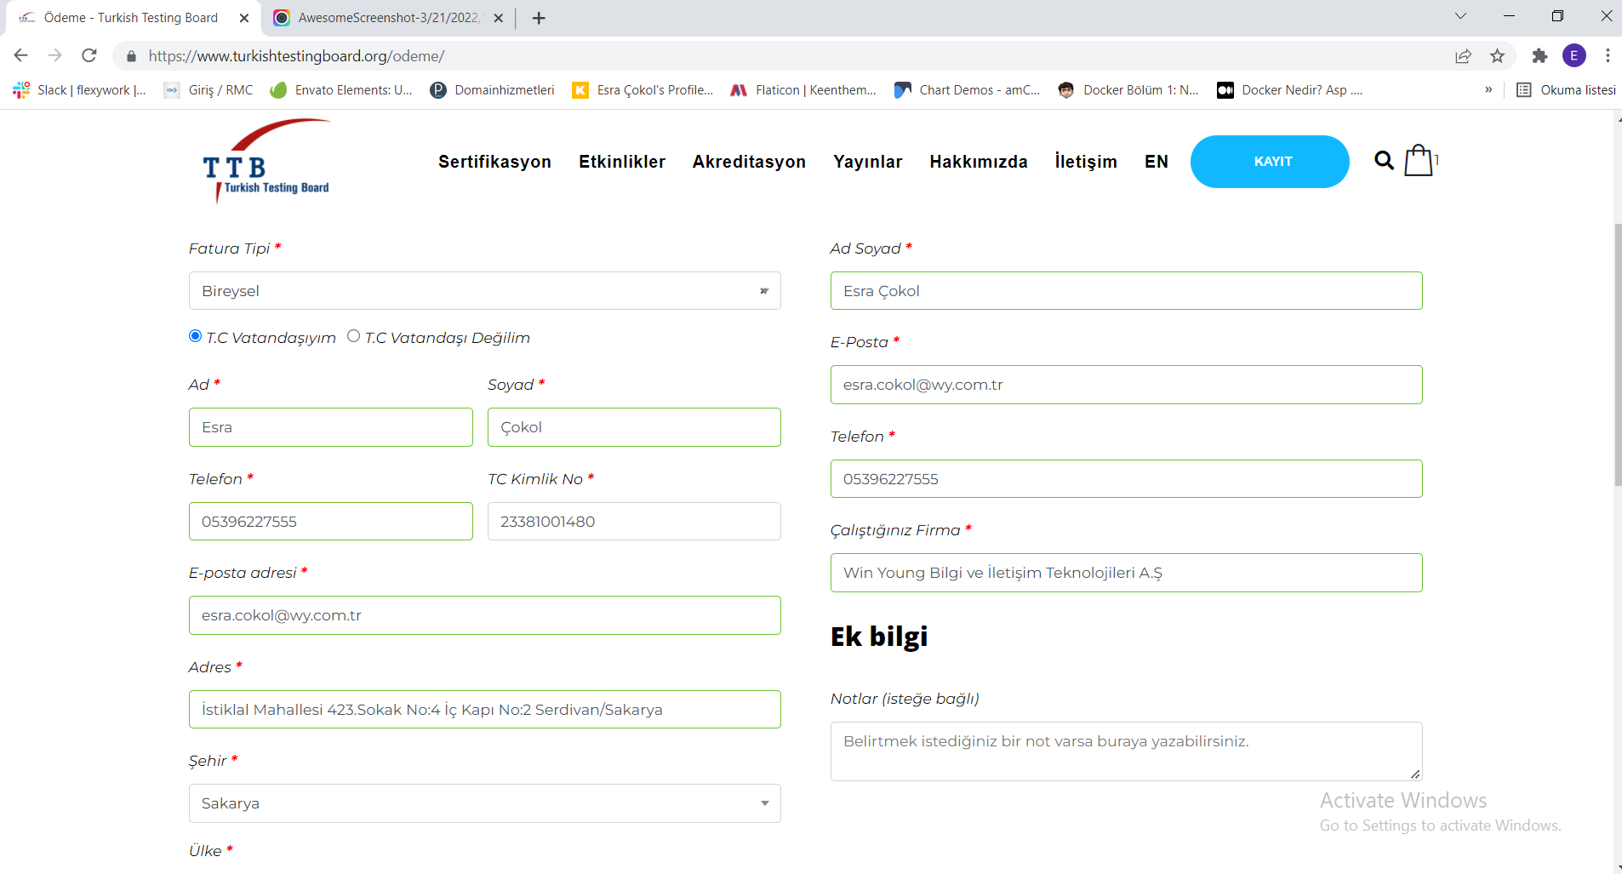Image resolution: width=1622 pixels, height=874 pixels.
Task: Click the shopping bag cart icon
Action: [1419, 161]
